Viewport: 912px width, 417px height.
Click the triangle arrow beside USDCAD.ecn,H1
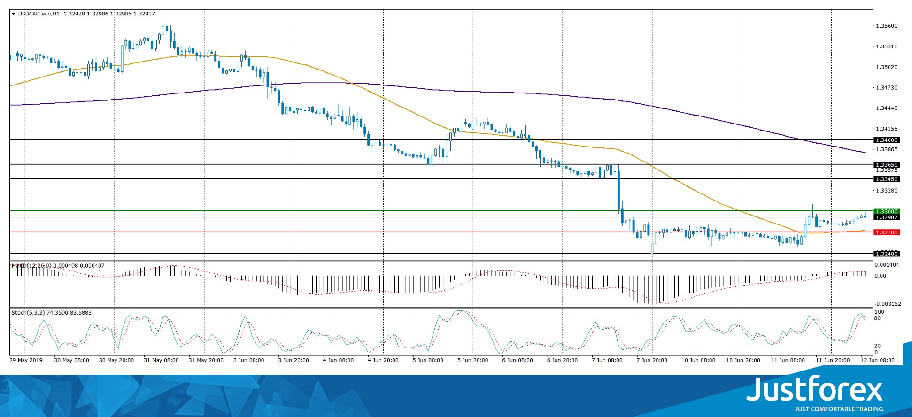[14, 14]
